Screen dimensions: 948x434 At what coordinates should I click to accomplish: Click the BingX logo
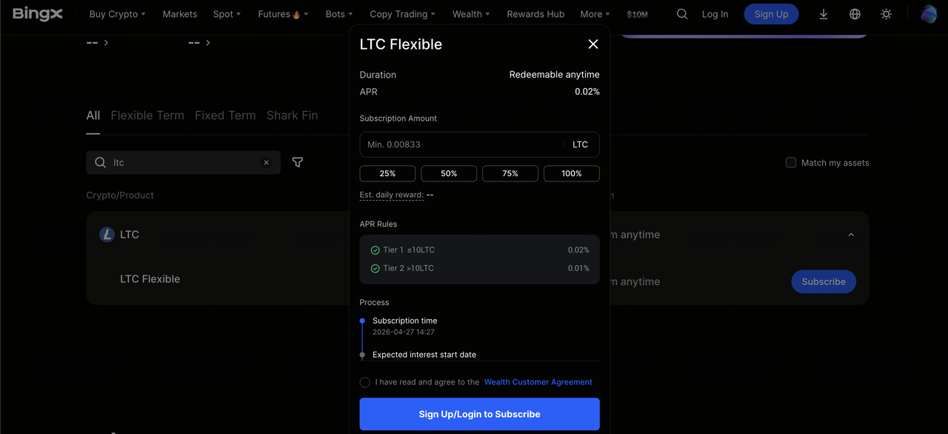pyautogui.click(x=37, y=14)
